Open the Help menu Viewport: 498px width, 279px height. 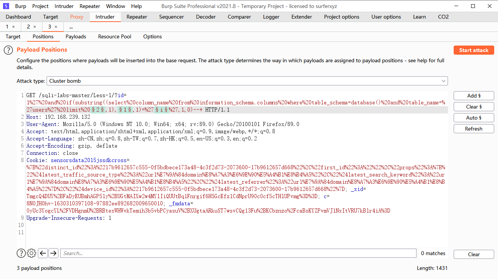(x=136, y=6)
